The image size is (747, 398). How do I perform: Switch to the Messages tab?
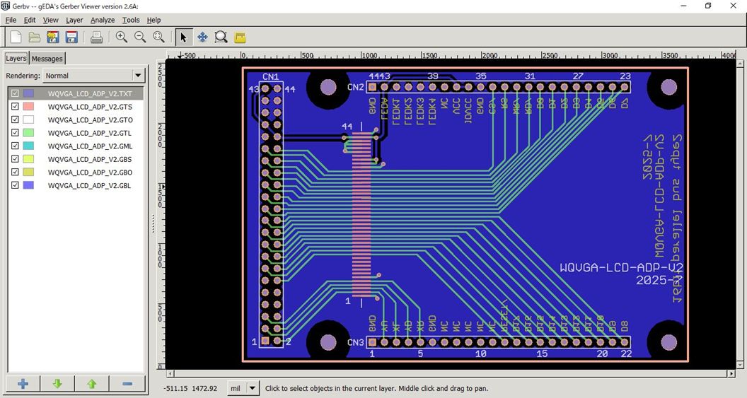47,59
